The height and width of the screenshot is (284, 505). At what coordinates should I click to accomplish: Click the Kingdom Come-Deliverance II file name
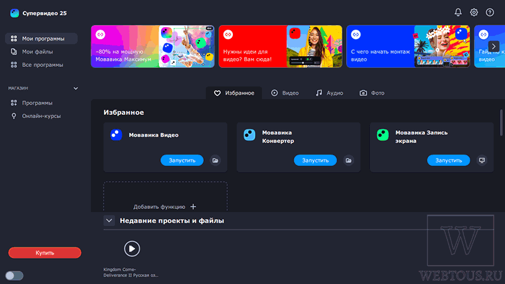[131, 273]
